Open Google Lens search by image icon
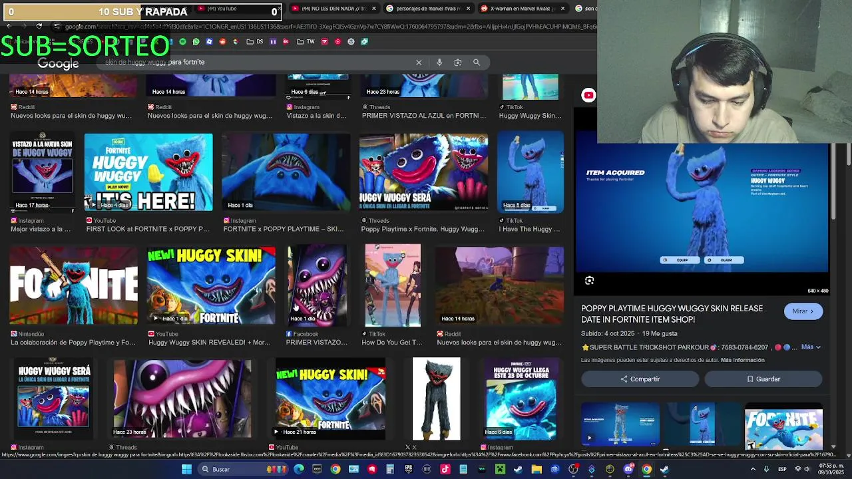This screenshot has width=852, height=479. 458,63
